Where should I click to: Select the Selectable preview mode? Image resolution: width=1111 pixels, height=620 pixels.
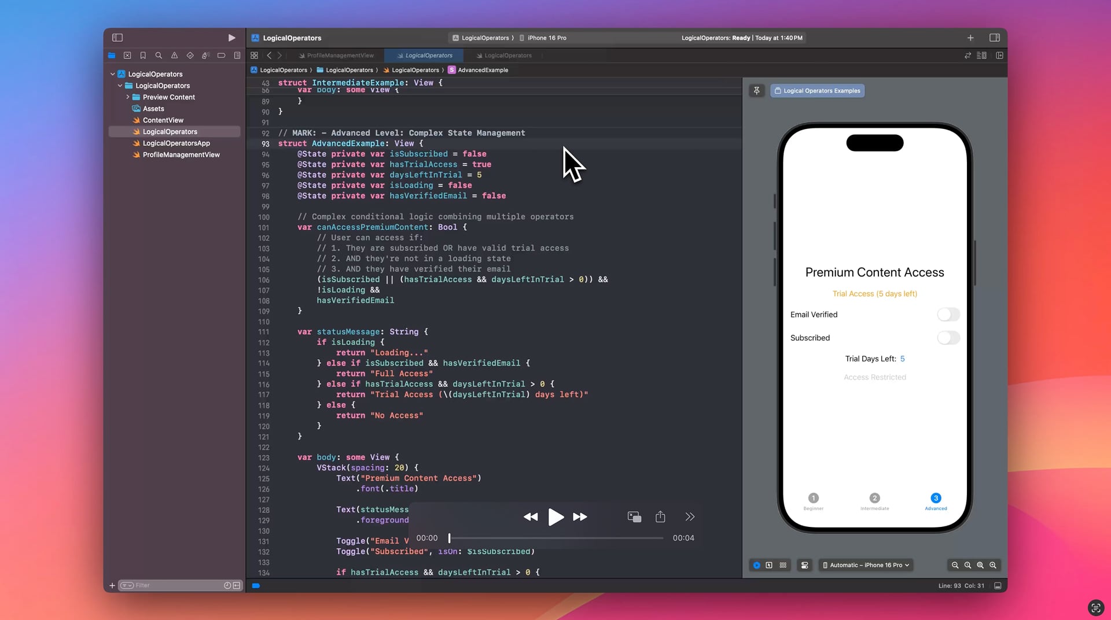pyautogui.click(x=769, y=565)
